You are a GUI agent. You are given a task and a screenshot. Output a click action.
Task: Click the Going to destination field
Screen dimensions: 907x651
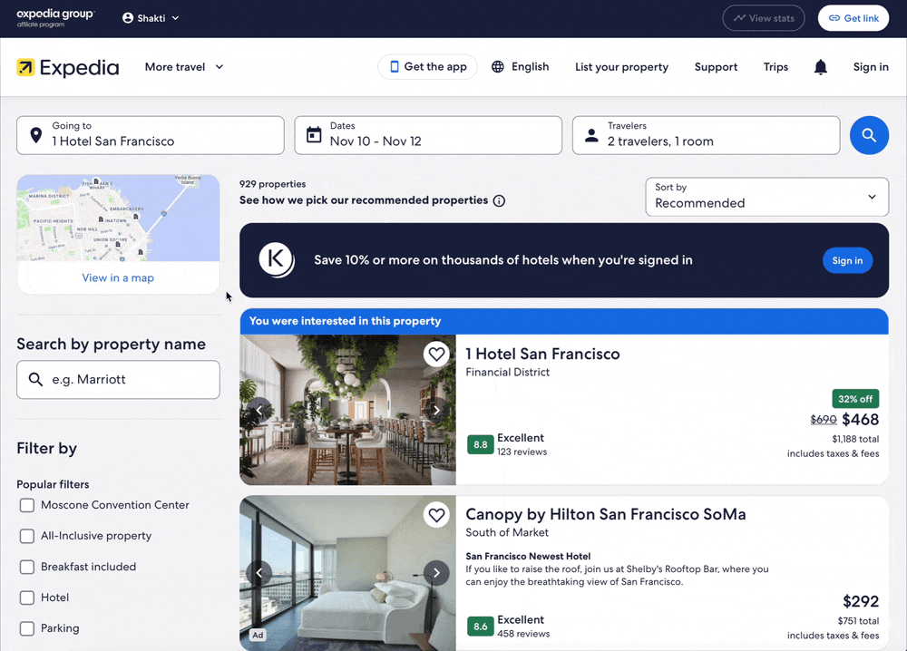151,135
